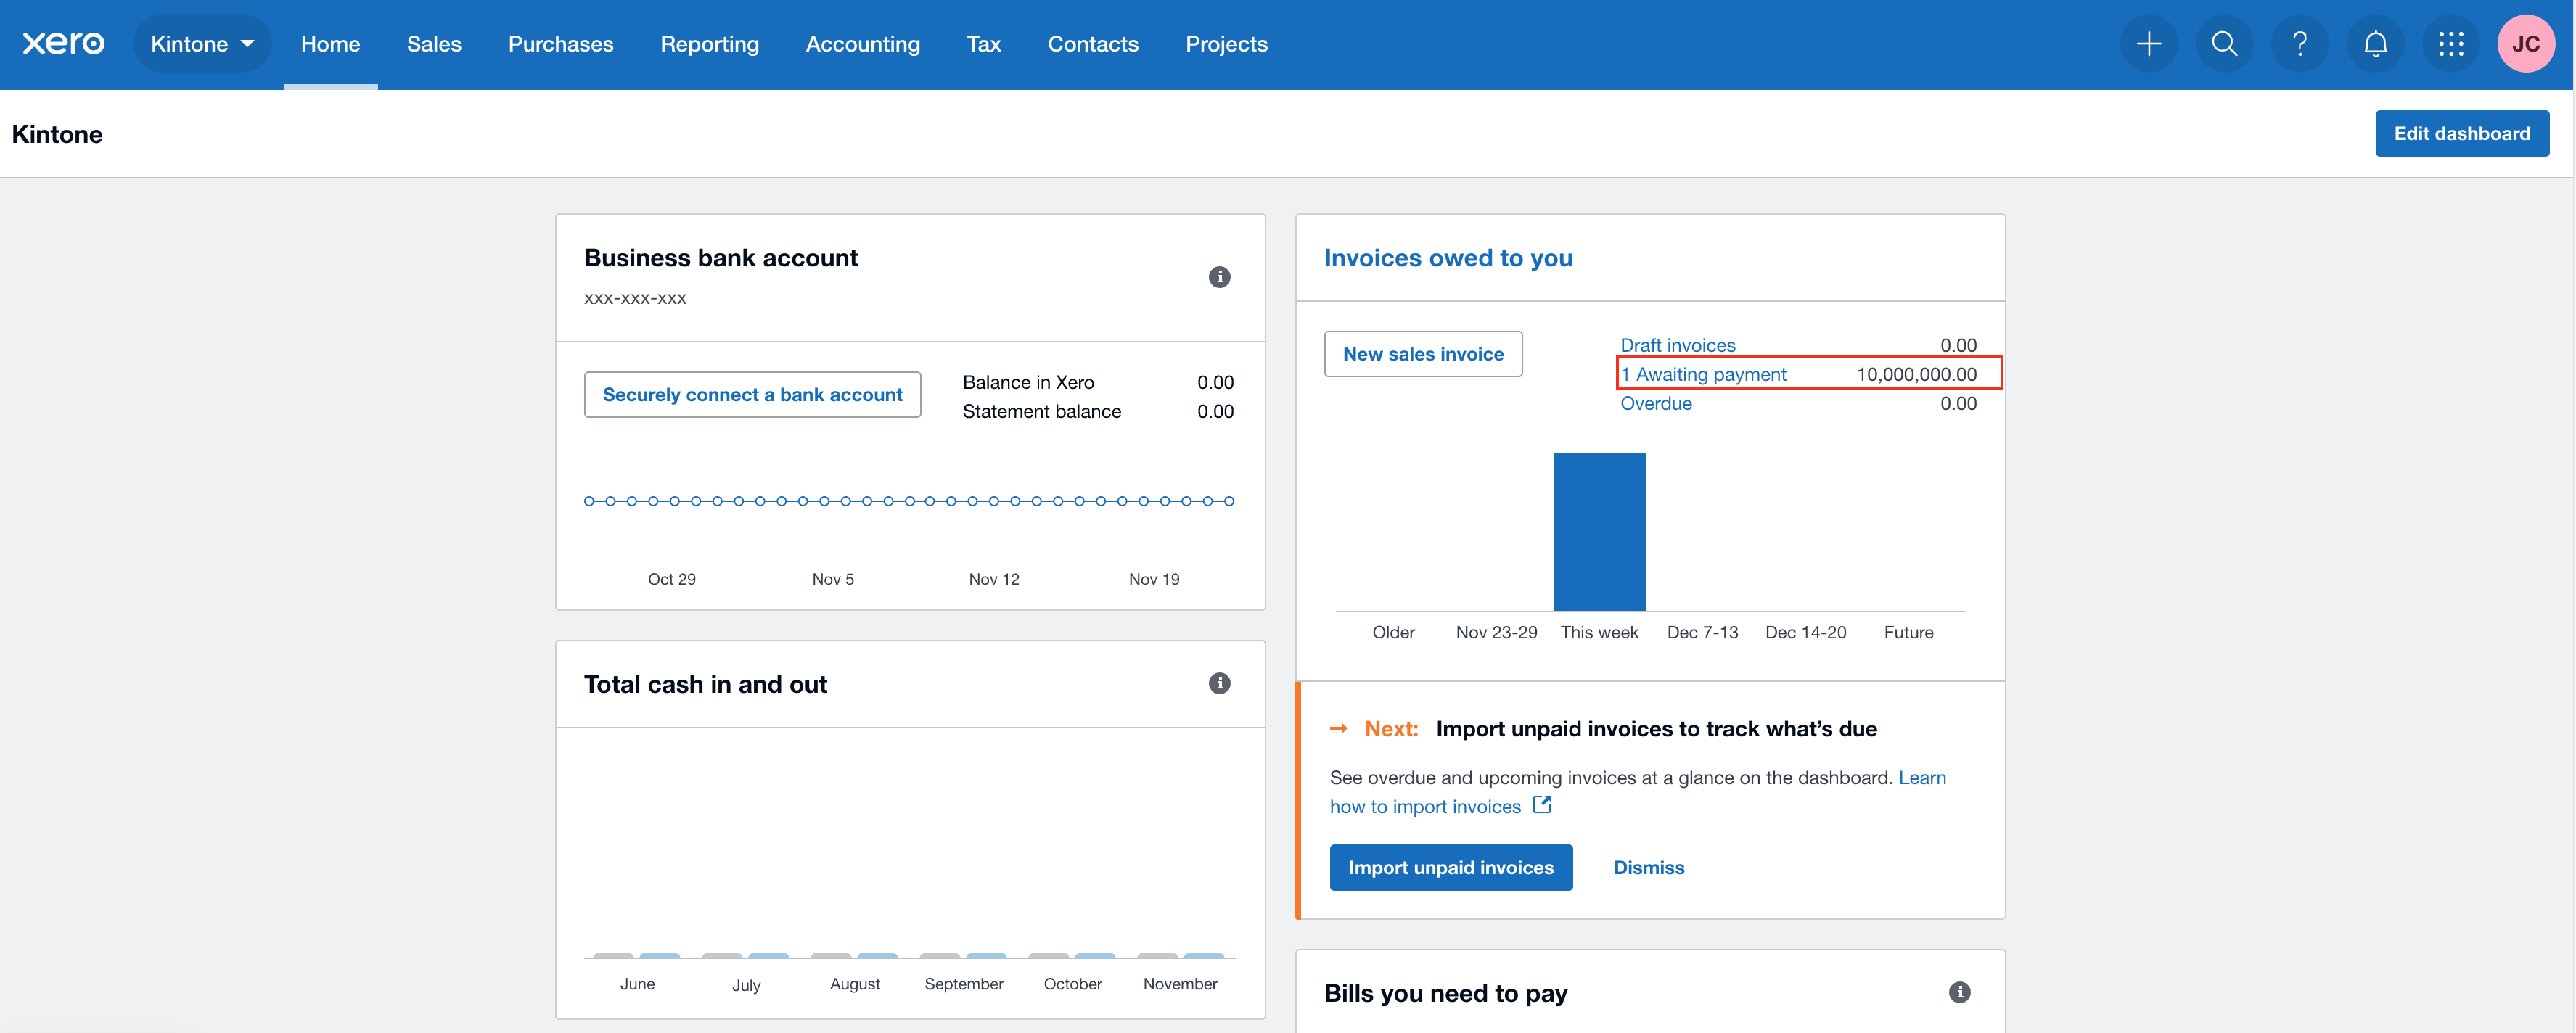The width and height of the screenshot is (2576, 1033).
Task: Click the This week bar on the chart
Action: pos(1599,530)
